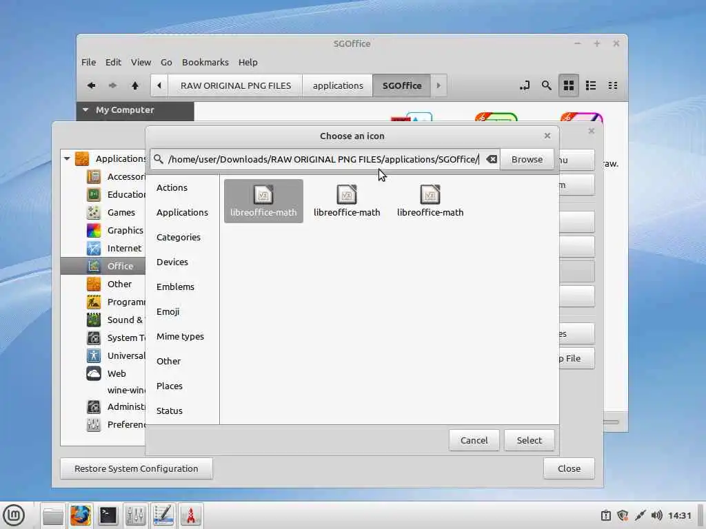The width and height of the screenshot is (706, 529).
Task: Click Browse button in Choose an icon dialog
Action: (527, 159)
